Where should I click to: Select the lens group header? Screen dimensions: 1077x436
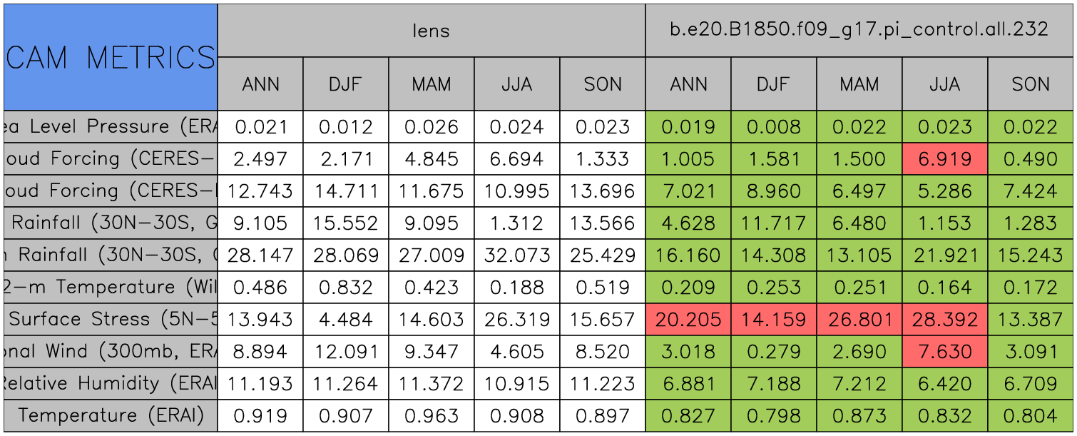(432, 30)
